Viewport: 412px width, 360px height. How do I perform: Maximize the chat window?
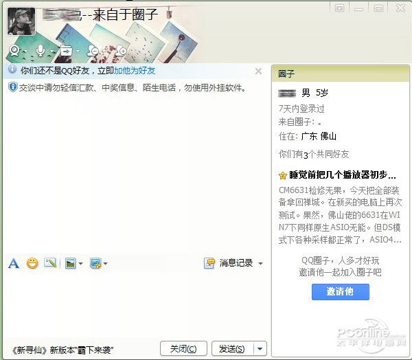pos(378,8)
